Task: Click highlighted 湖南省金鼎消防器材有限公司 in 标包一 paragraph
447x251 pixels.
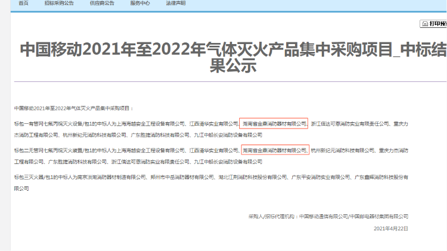Action: [x=274, y=123]
